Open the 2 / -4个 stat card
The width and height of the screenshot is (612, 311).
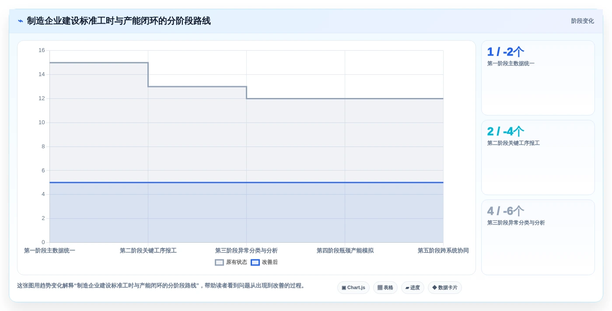coord(538,157)
